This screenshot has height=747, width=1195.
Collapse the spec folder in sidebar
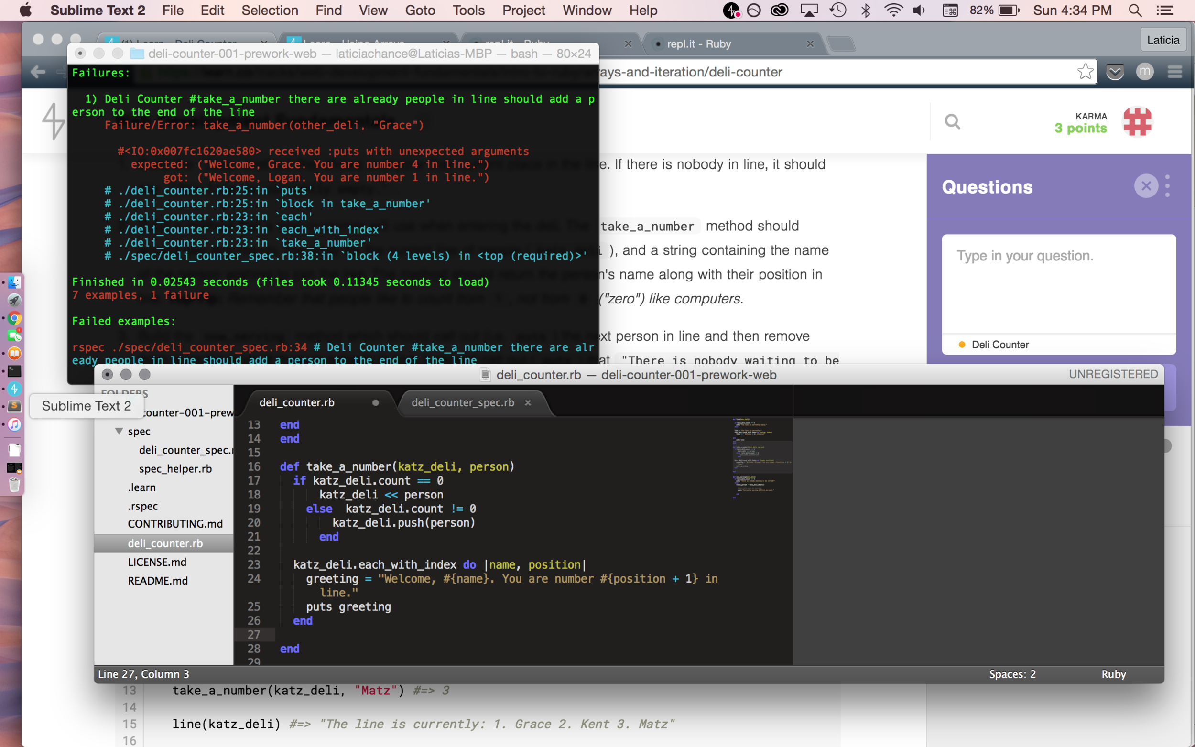point(119,431)
